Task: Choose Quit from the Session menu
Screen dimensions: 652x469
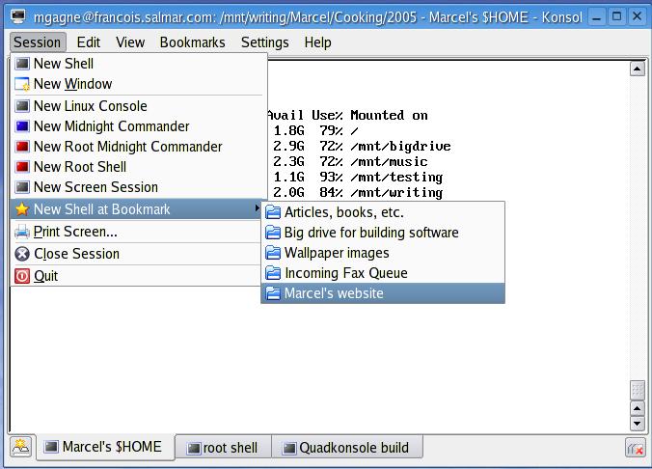Action: pos(136,276)
